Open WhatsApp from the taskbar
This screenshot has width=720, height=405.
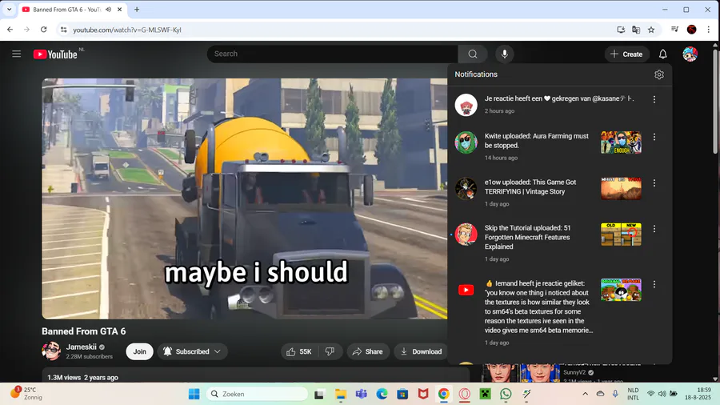click(x=506, y=394)
